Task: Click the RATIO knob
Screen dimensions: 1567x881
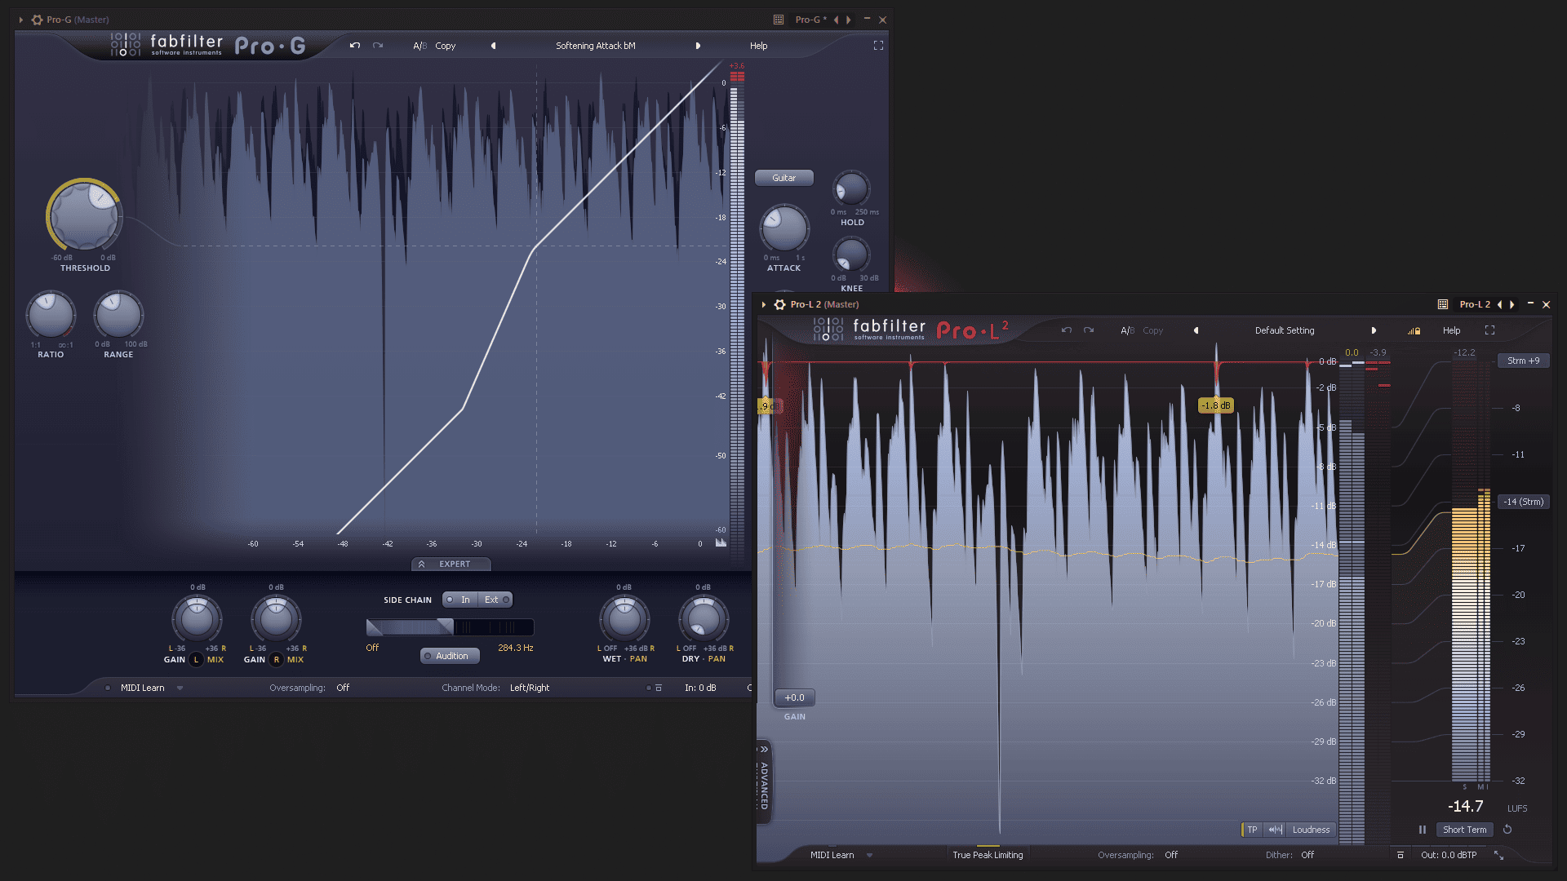Action: pos(51,315)
